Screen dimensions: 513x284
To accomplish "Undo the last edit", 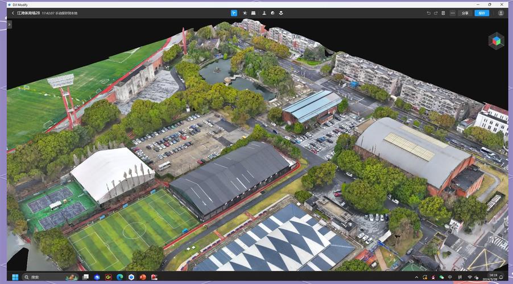I will [x=429, y=13].
